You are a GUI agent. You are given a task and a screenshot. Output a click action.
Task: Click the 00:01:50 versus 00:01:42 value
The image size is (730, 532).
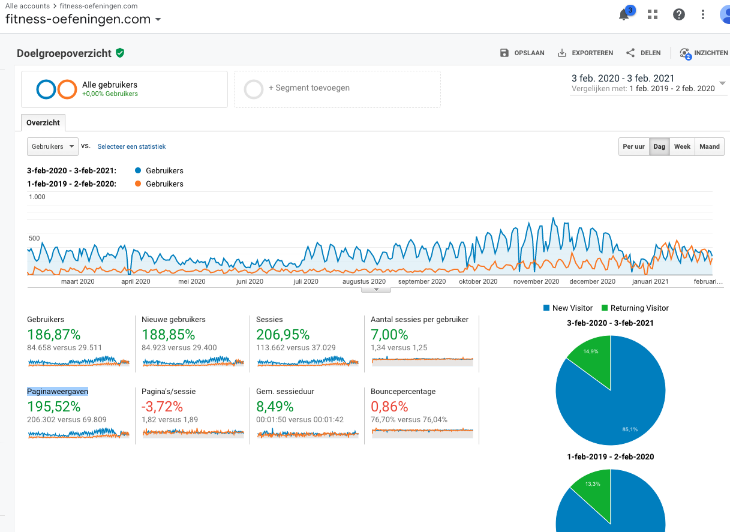point(300,420)
